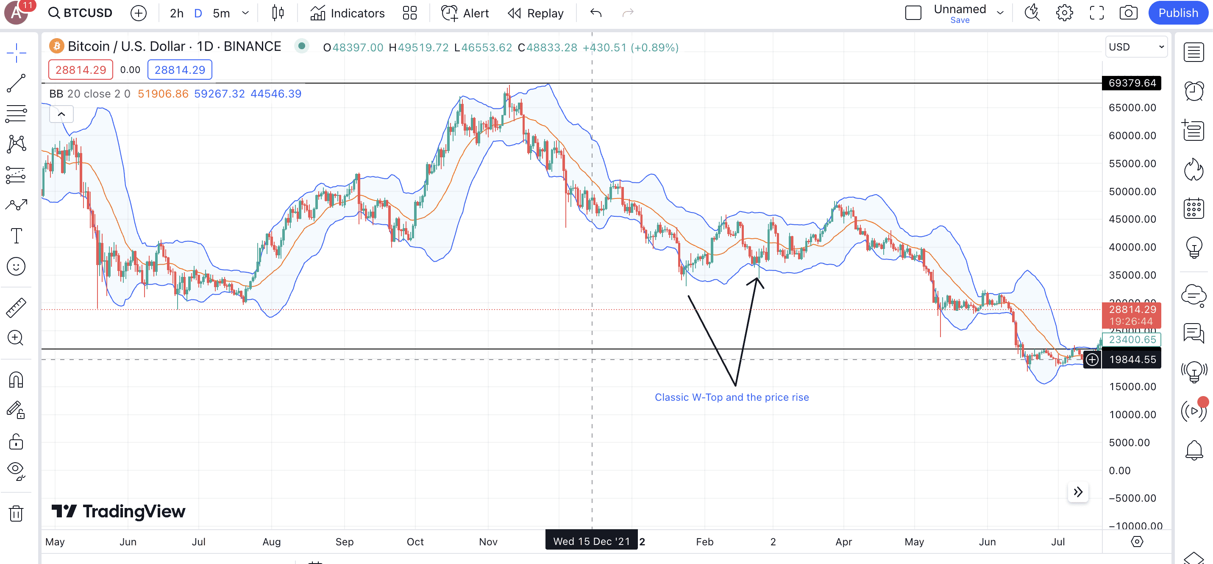The height and width of the screenshot is (564, 1213).
Task: Click the BTCUSD symbol search field
Action: click(81, 13)
